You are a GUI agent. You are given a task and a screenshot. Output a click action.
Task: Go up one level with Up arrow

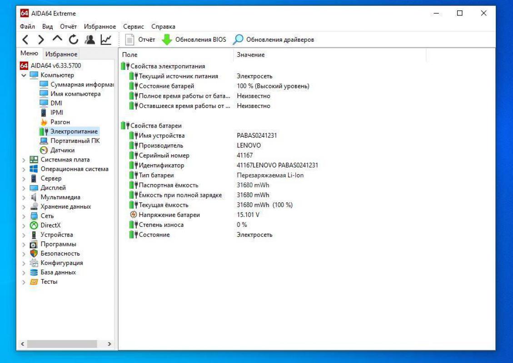57,39
